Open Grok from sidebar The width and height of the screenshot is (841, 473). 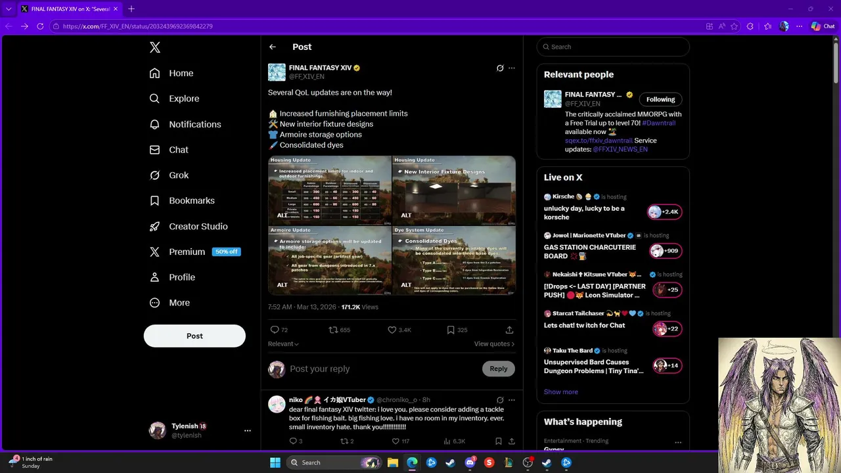pos(169,175)
